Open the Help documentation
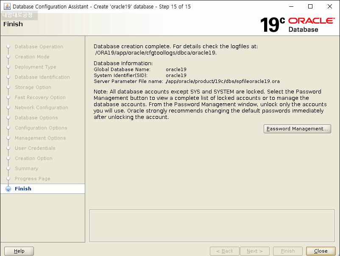Image resolution: width=340 pixels, height=256 pixels. click(x=19, y=251)
